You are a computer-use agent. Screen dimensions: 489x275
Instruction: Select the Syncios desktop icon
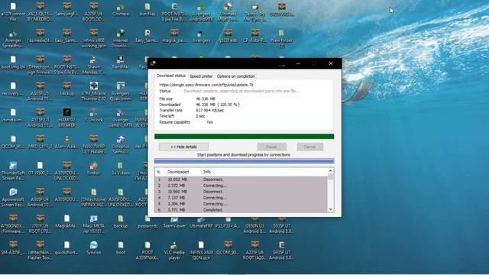93,247
